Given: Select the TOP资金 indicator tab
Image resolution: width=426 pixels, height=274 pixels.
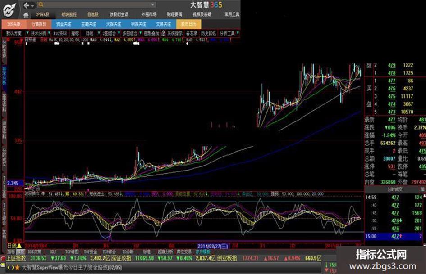Looking at the screenshot, I should coord(91,252).
